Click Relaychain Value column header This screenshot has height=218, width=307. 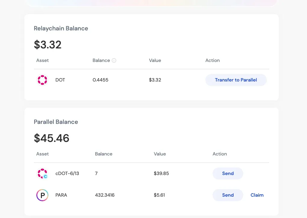coord(155,60)
